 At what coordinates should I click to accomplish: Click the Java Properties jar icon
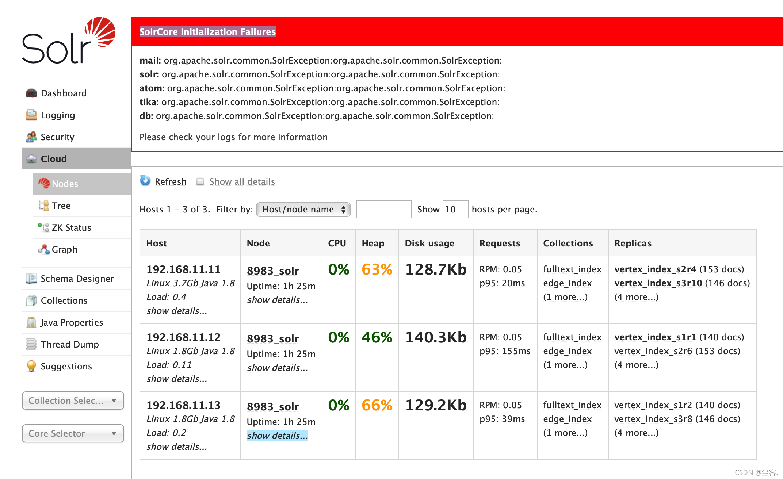pos(31,322)
